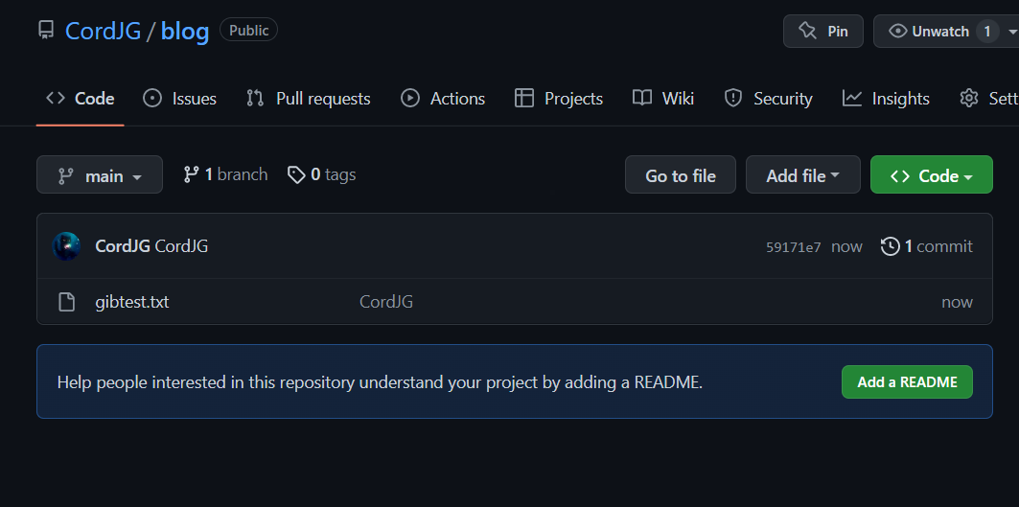View the 1 branch link
This screenshot has width=1019, height=507.
point(225,174)
